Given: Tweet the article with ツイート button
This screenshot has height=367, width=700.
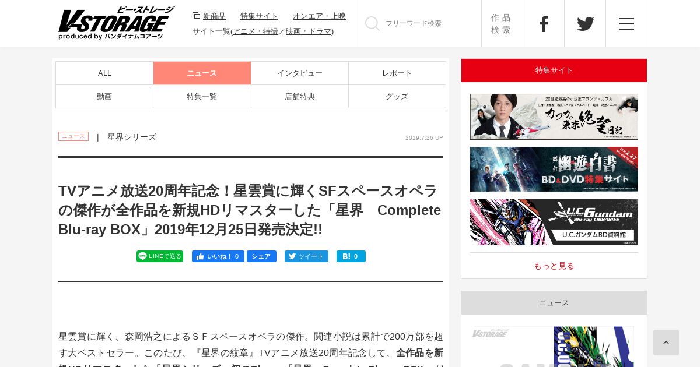Looking at the screenshot, I should (x=306, y=256).
